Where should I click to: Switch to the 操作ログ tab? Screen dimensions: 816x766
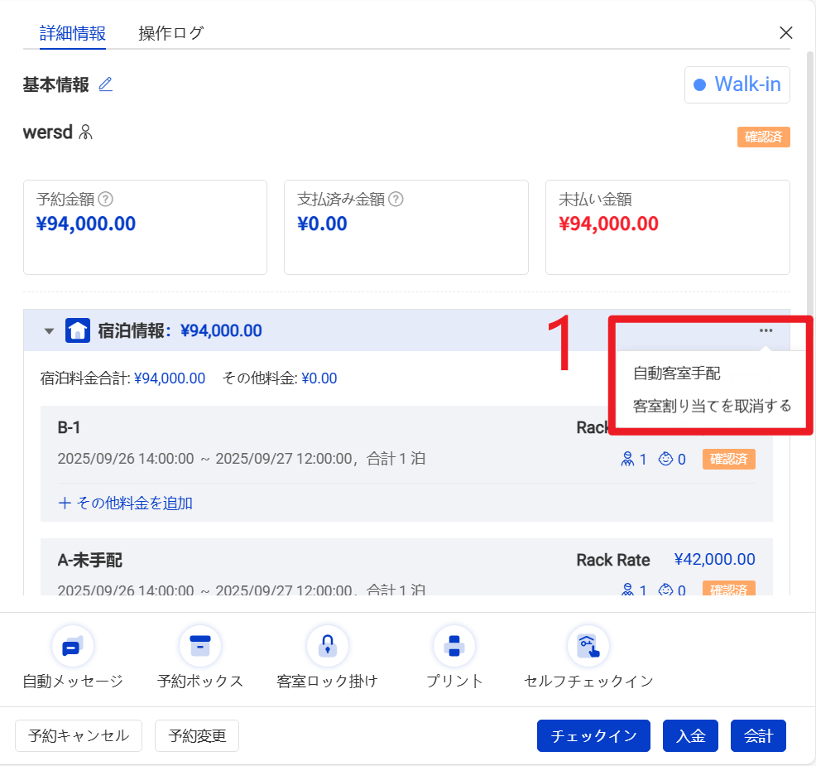pyautogui.click(x=170, y=33)
